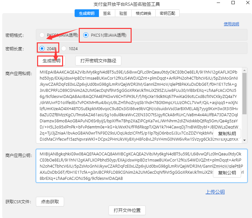The width and height of the screenshot is (252, 218).
Task: Open the 密钥匹配 tab
Action: pyautogui.click(x=167, y=13)
